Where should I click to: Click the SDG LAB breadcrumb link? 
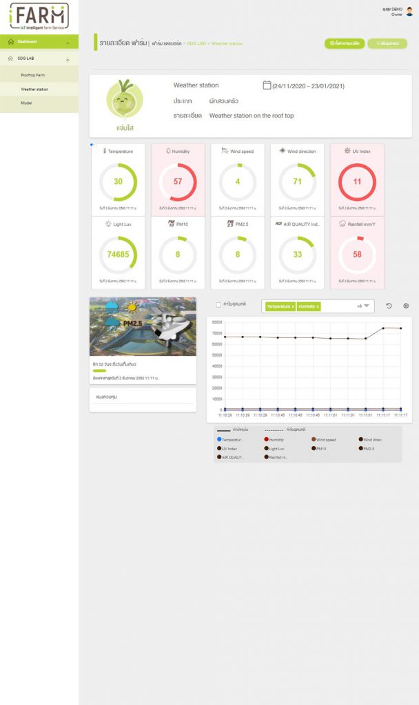click(196, 43)
